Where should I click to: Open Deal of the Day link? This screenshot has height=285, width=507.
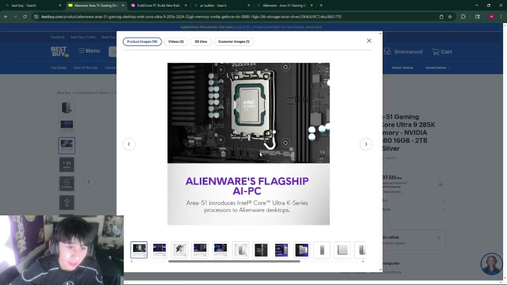click(86, 68)
